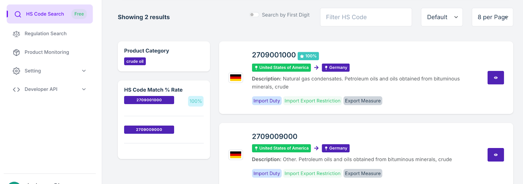This screenshot has width=523, height=184.
Task: Click the Search by First Digit label
Action: (x=286, y=15)
